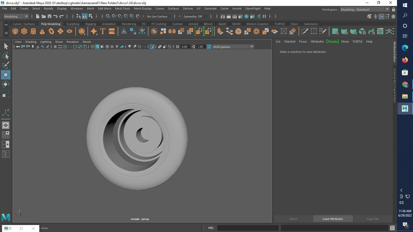
Task: Select the Lasso selection tool
Action: click(x=6, y=56)
